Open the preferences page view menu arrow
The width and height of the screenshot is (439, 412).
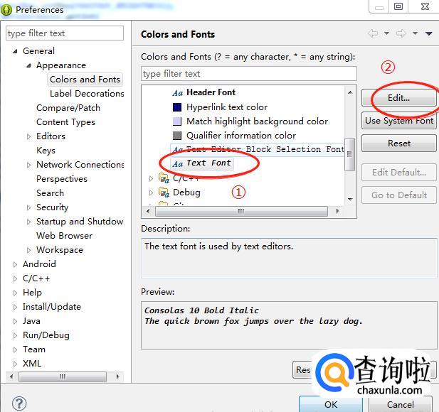coord(428,33)
